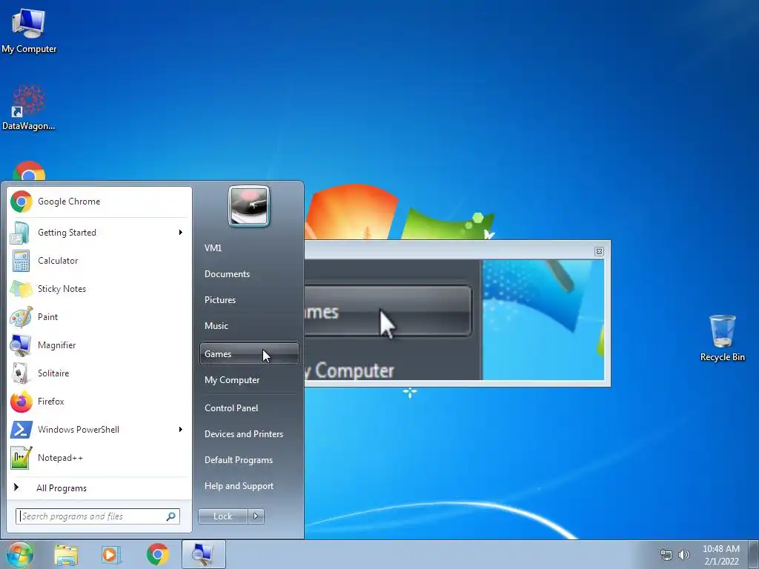The height and width of the screenshot is (569, 759).
Task: Open Pictures from the Start menu
Action: click(249, 300)
